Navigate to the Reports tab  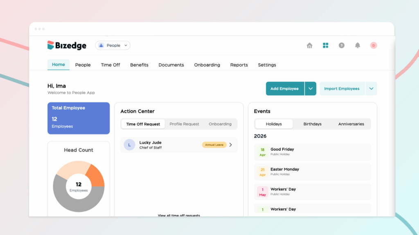point(239,65)
